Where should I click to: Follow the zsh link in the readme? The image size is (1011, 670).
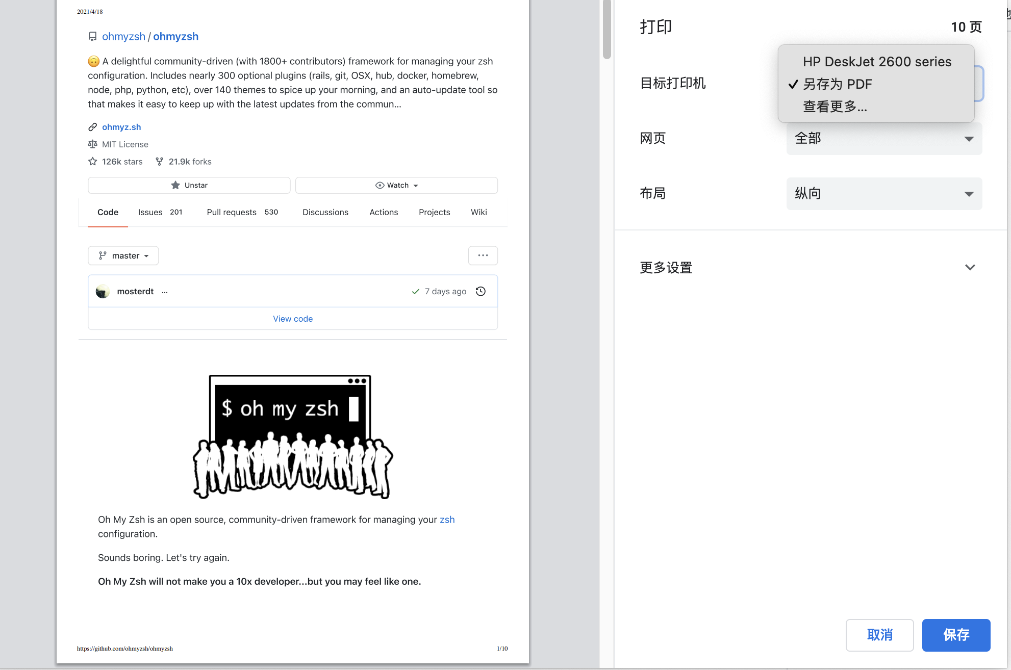click(x=447, y=520)
